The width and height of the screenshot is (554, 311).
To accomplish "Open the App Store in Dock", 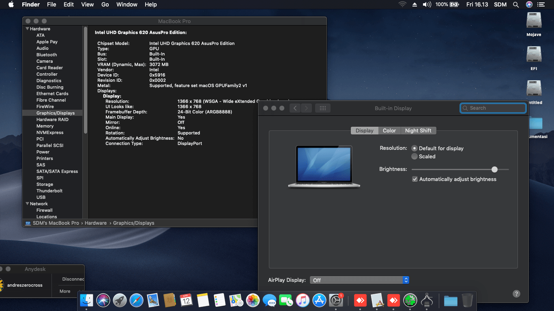I will 319,300.
